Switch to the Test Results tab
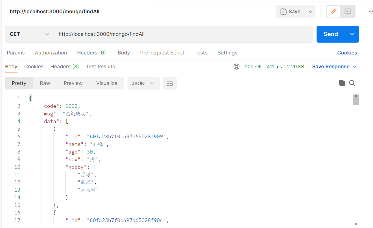 [x=100, y=67]
